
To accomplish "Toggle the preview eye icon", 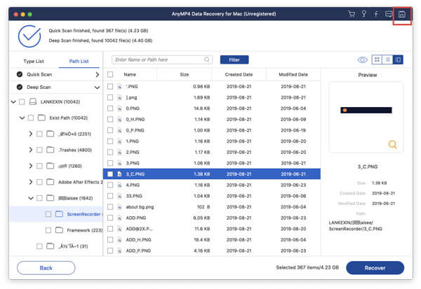I will (x=363, y=59).
